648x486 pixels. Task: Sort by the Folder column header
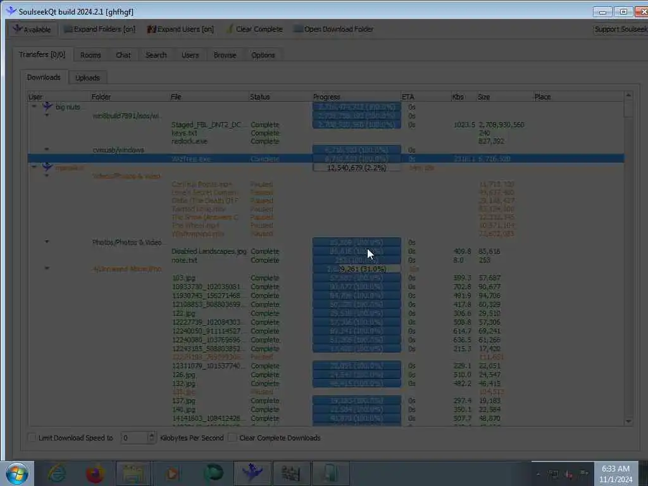[x=129, y=97]
